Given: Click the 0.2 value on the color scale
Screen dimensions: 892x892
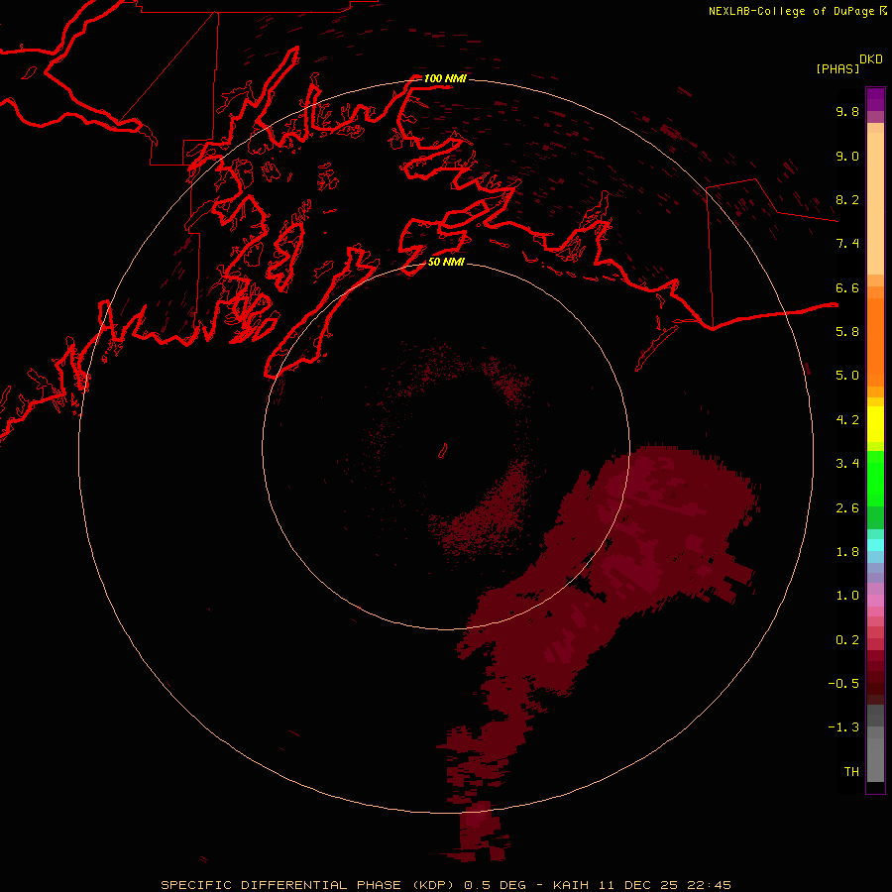Looking at the screenshot, I should [x=847, y=640].
